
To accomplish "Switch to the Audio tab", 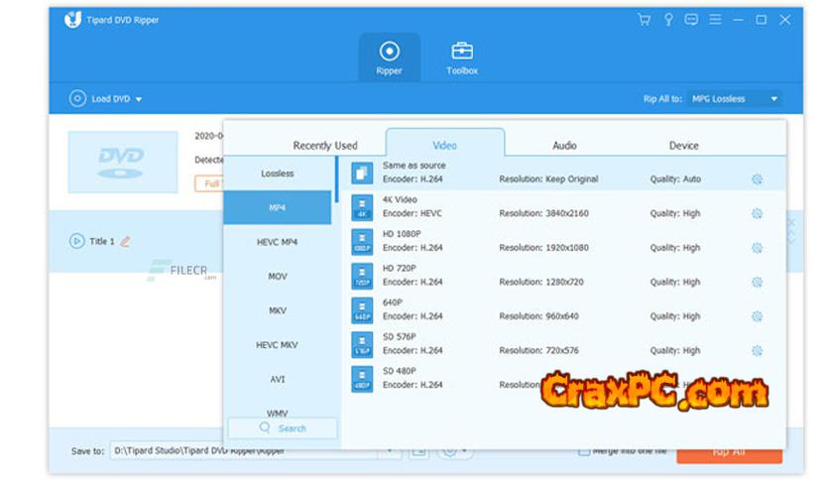I will point(564,146).
